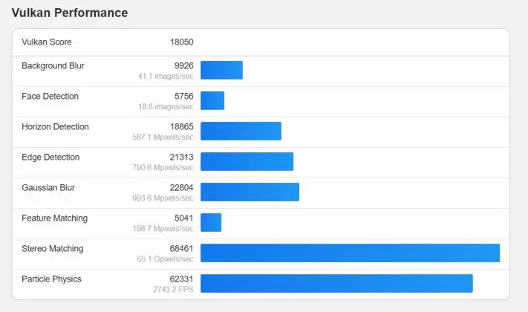Select the Edge Detection label
The width and height of the screenshot is (528, 312).
click(x=50, y=157)
